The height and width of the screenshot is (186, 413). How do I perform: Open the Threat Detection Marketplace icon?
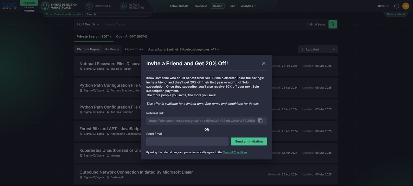coord(45,6)
